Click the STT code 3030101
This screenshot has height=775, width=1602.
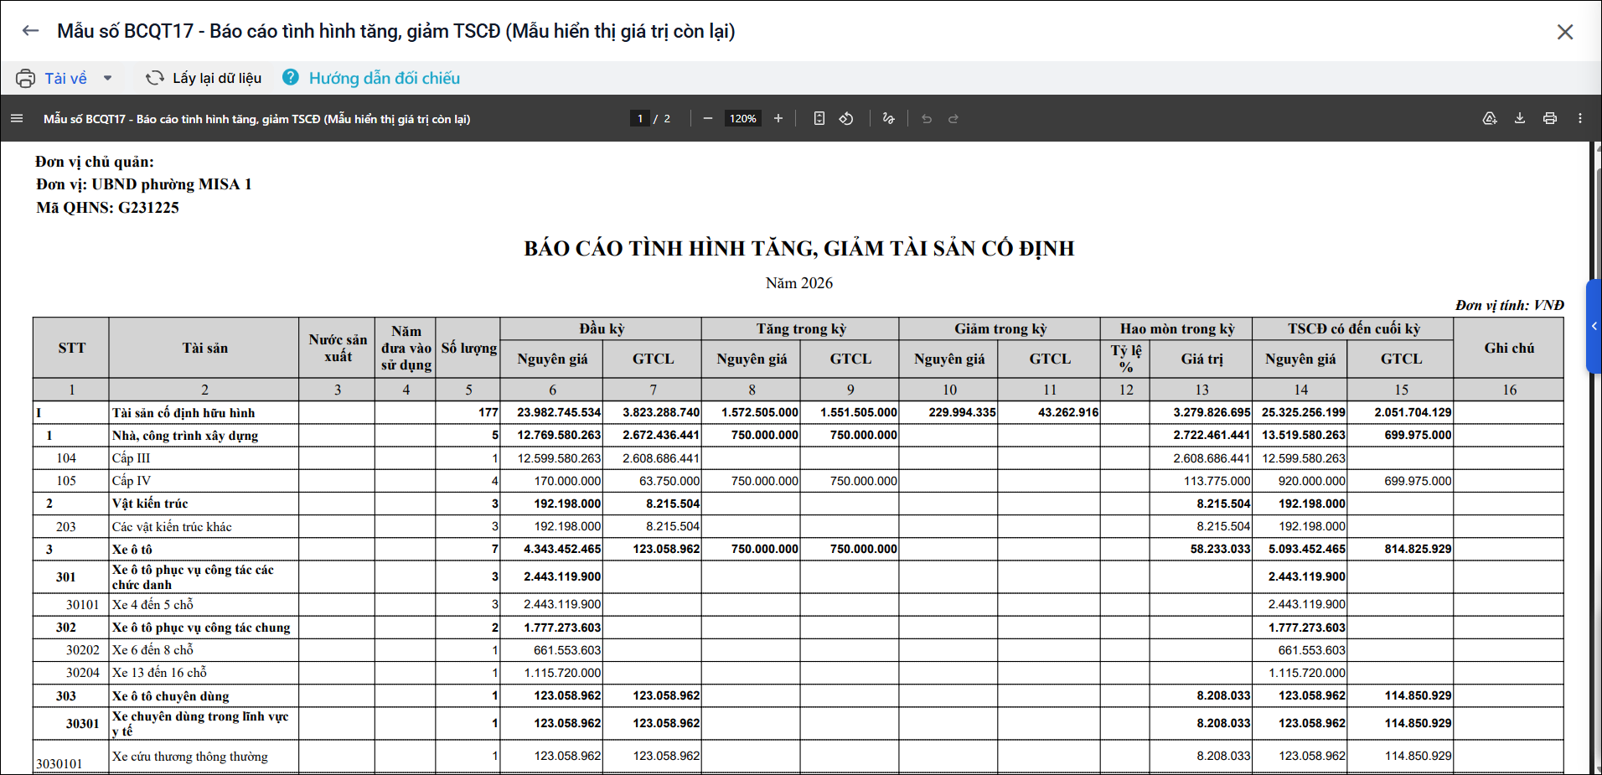point(59,763)
